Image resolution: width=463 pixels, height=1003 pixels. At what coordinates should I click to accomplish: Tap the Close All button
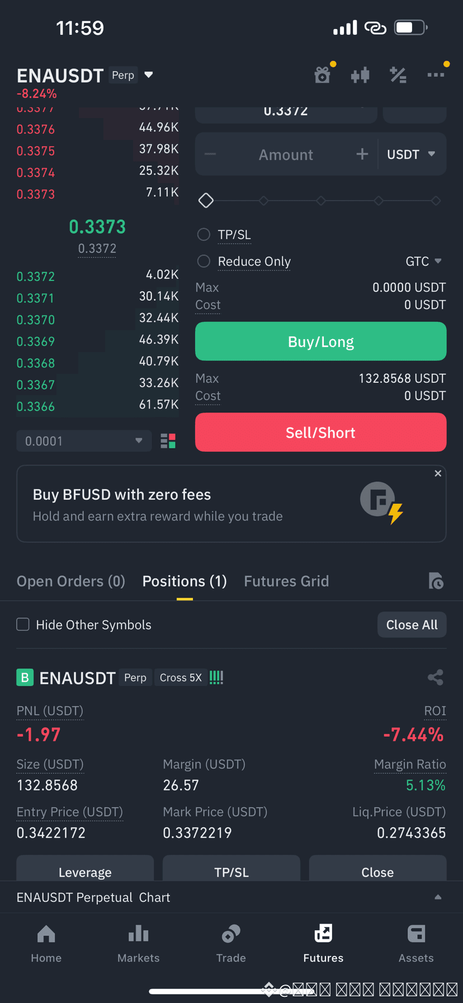pos(412,625)
